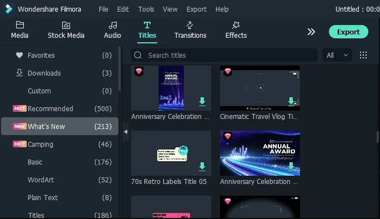
Task: Select the vertical Anniversary Celebration thumbnail
Action: coord(171,88)
